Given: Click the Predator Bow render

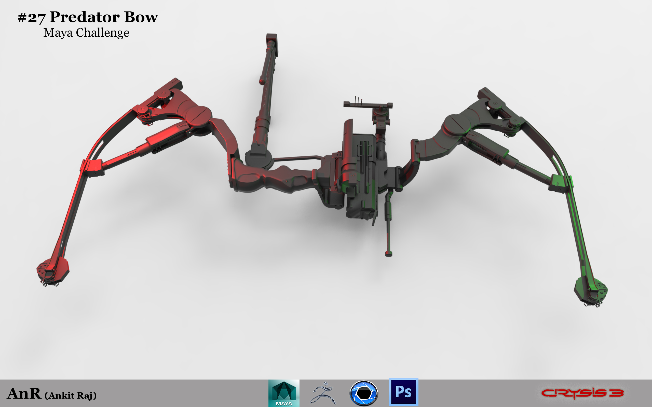Looking at the screenshot, I should [x=322, y=171].
